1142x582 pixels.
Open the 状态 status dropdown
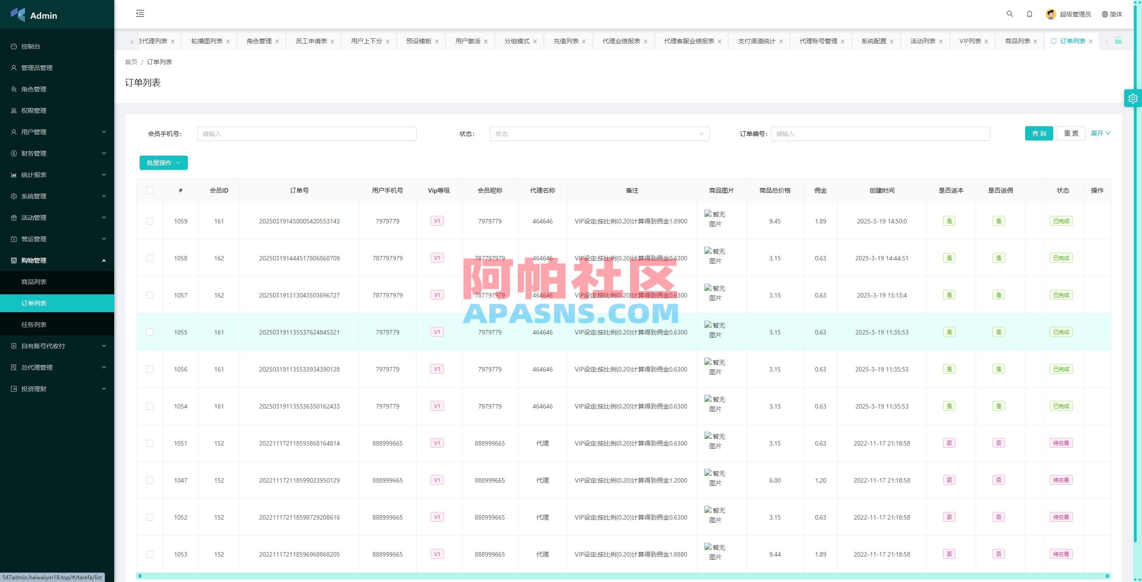pyautogui.click(x=599, y=133)
